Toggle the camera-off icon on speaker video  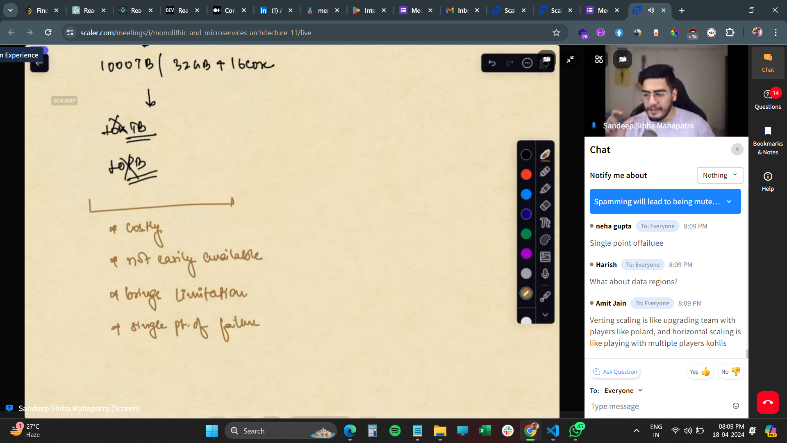[x=622, y=59]
